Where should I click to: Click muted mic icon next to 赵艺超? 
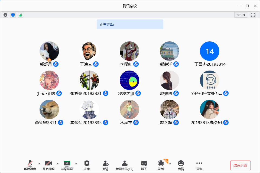coord(176,122)
